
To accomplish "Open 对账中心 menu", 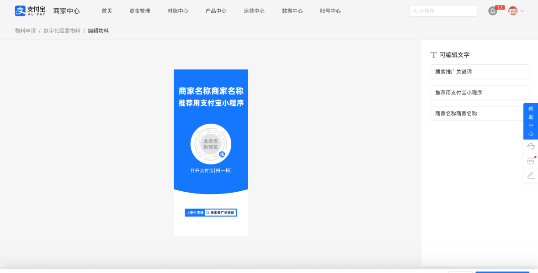I will [178, 11].
